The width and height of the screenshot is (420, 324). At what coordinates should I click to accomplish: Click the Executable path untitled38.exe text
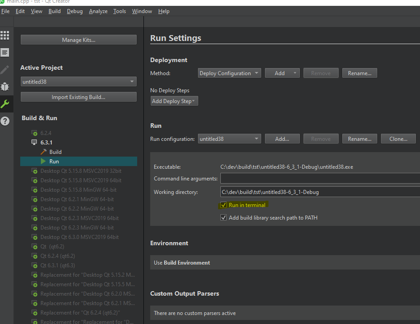[x=286, y=167]
